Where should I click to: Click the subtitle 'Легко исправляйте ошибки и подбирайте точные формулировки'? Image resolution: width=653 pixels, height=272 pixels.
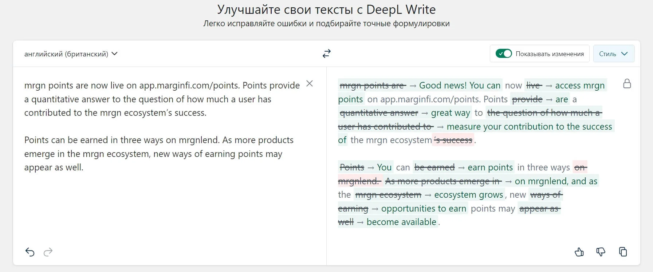(326, 24)
